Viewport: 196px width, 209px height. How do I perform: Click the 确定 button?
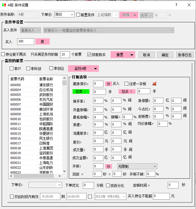pyautogui.click(x=165, y=55)
